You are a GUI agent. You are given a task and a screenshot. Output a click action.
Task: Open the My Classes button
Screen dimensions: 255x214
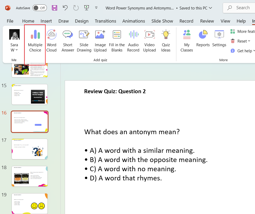click(x=187, y=41)
